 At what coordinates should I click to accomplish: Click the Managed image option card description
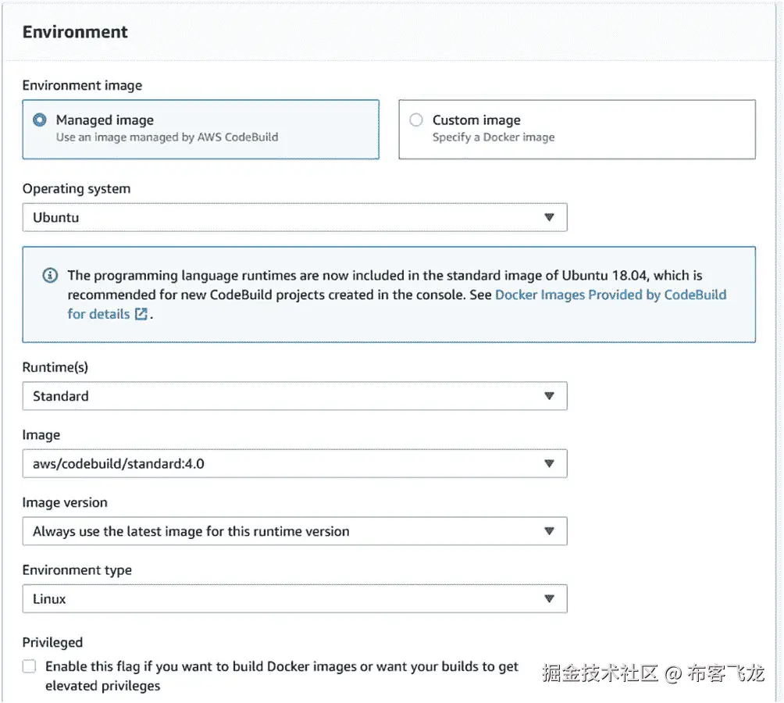(167, 137)
